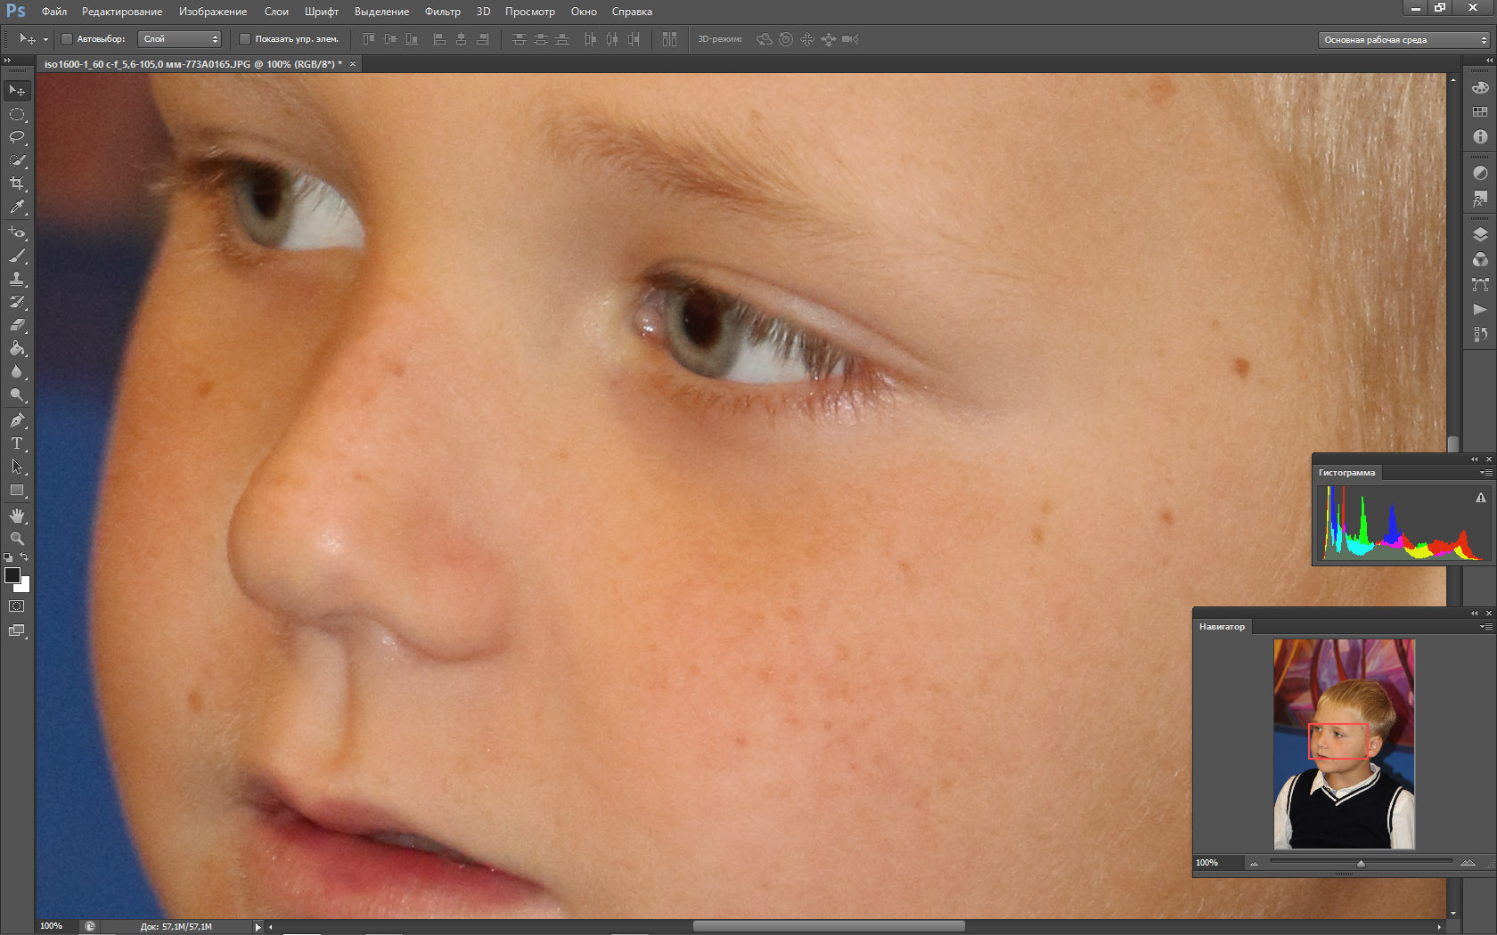
Task: Open the Styles fx panel icon
Action: click(x=1480, y=198)
